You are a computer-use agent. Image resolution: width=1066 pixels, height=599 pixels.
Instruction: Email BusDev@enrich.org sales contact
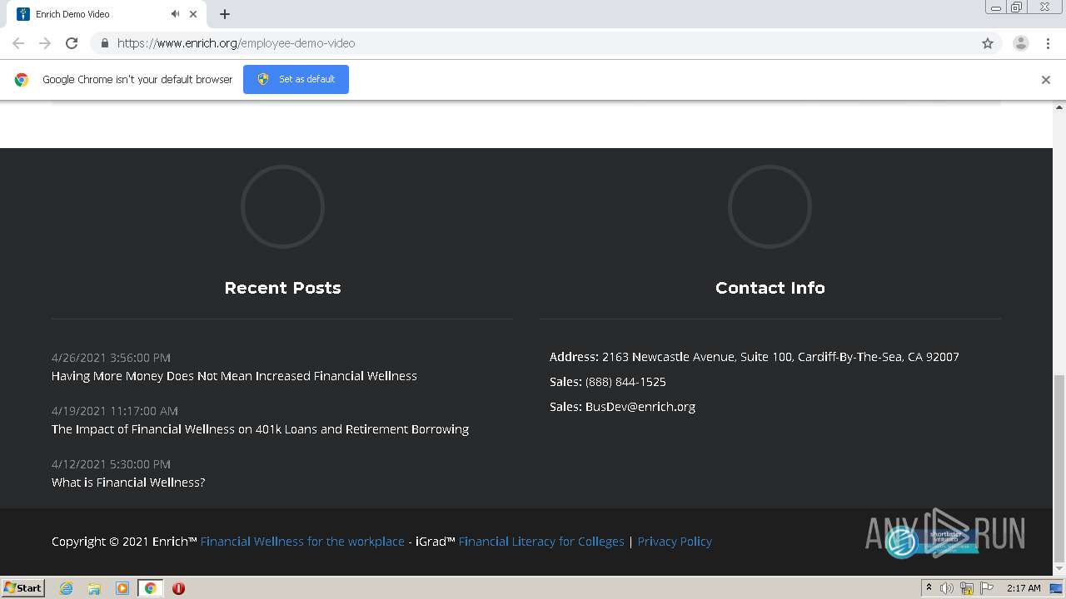click(x=640, y=407)
